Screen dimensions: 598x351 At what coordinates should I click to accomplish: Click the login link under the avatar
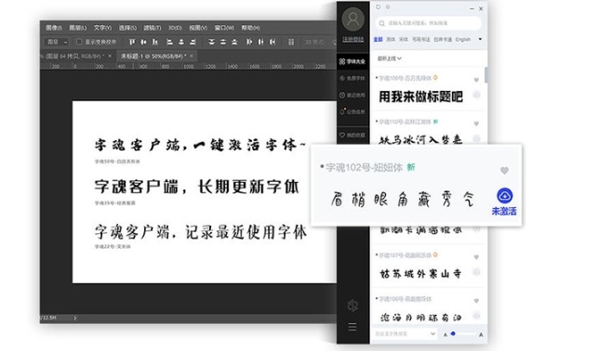352,39
